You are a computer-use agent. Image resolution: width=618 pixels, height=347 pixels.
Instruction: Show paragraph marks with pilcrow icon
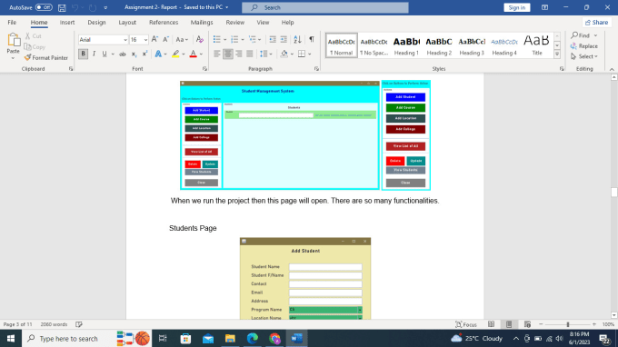(x=312, y=39)
